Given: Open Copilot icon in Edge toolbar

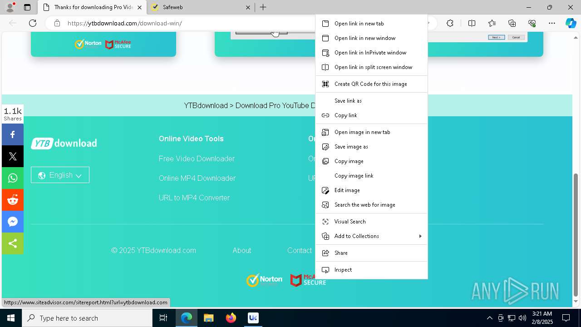Looking at the screenshot, I should 571,23.
